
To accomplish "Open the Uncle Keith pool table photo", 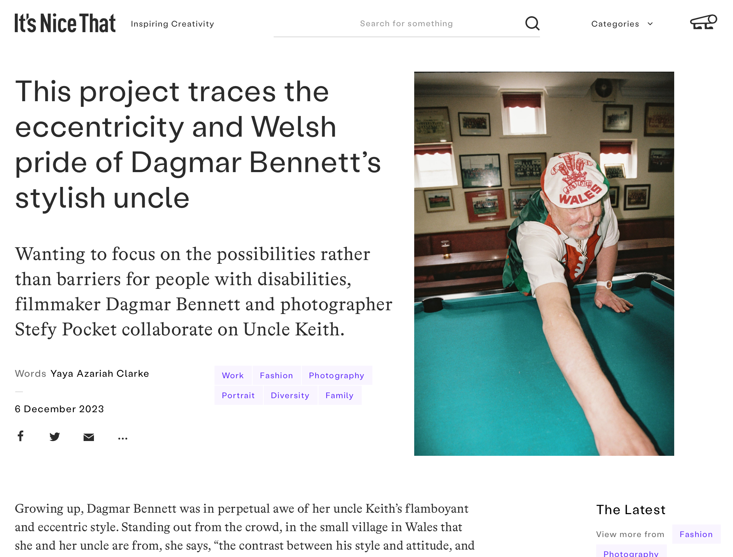I will point(544,264).
